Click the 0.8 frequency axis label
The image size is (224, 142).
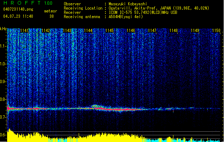[3, 99]
